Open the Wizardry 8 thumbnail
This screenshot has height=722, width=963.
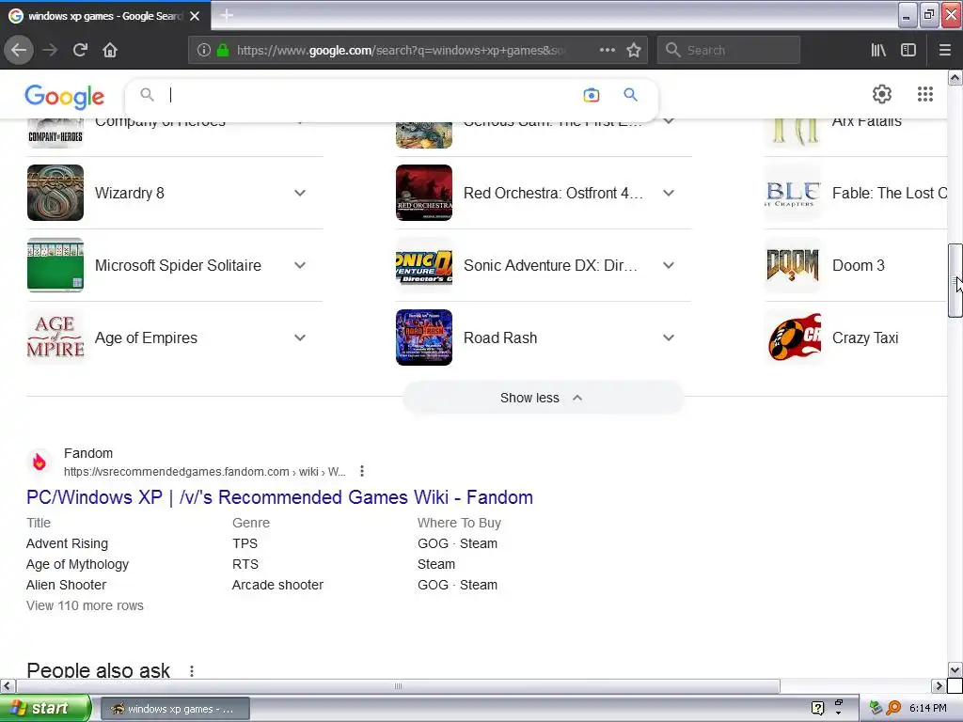[55, 193]
